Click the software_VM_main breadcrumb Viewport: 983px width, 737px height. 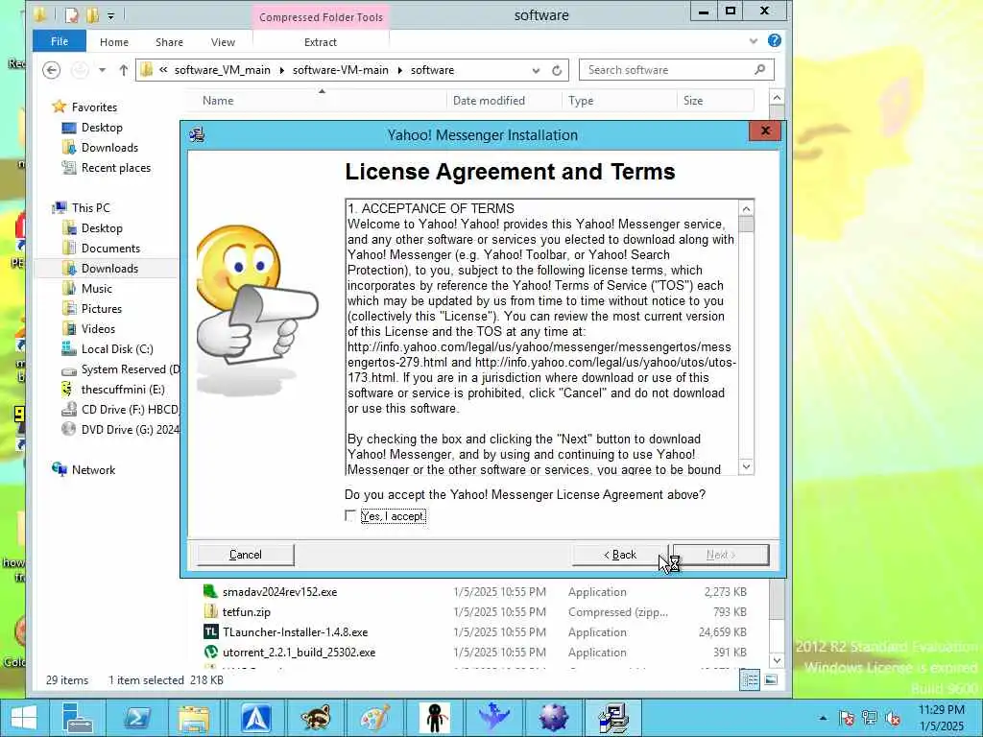223,70
